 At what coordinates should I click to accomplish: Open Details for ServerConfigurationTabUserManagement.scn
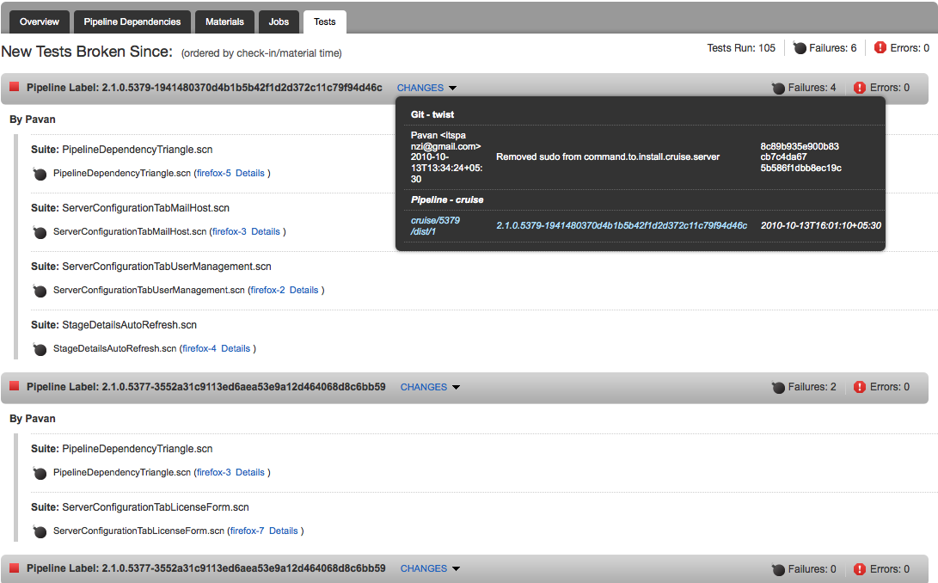pyautogui.click(x=303, y=291)
